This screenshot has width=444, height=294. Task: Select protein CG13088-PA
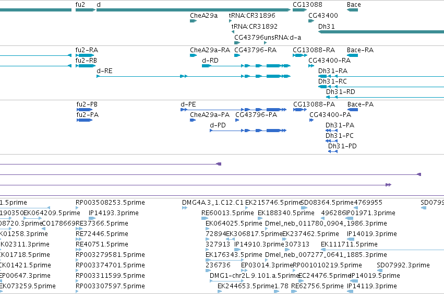coord(300,110)
